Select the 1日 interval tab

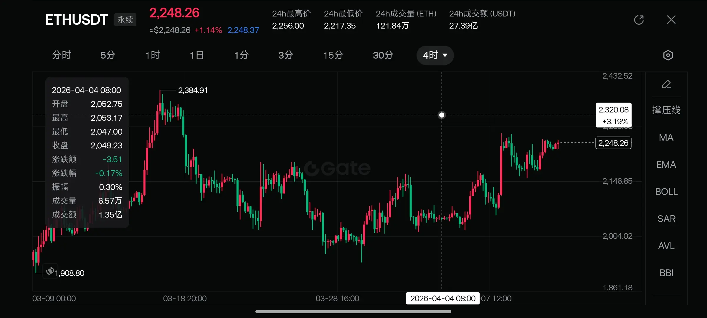pos(197,55)
